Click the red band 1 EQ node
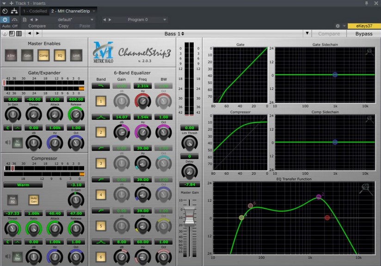The width and height of the screenshot is (381, 266). [327, 218]
